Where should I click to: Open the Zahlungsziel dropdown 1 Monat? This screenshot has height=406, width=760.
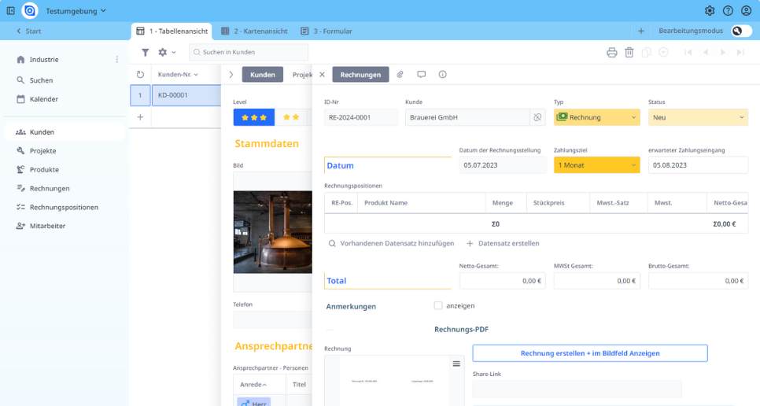(596, 165)
